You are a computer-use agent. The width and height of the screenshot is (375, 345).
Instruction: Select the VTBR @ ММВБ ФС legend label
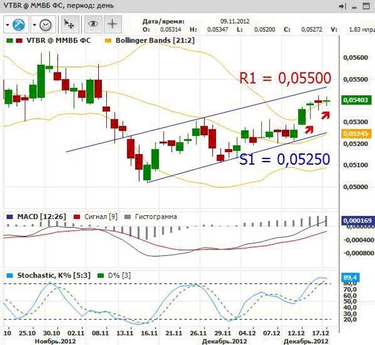pyautogui.click(x=59, y=41)
